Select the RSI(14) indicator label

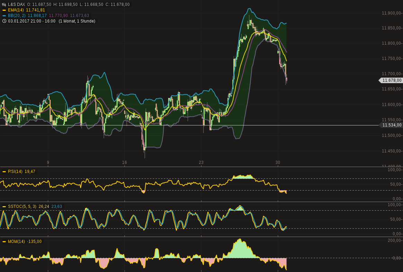point(15,171)
